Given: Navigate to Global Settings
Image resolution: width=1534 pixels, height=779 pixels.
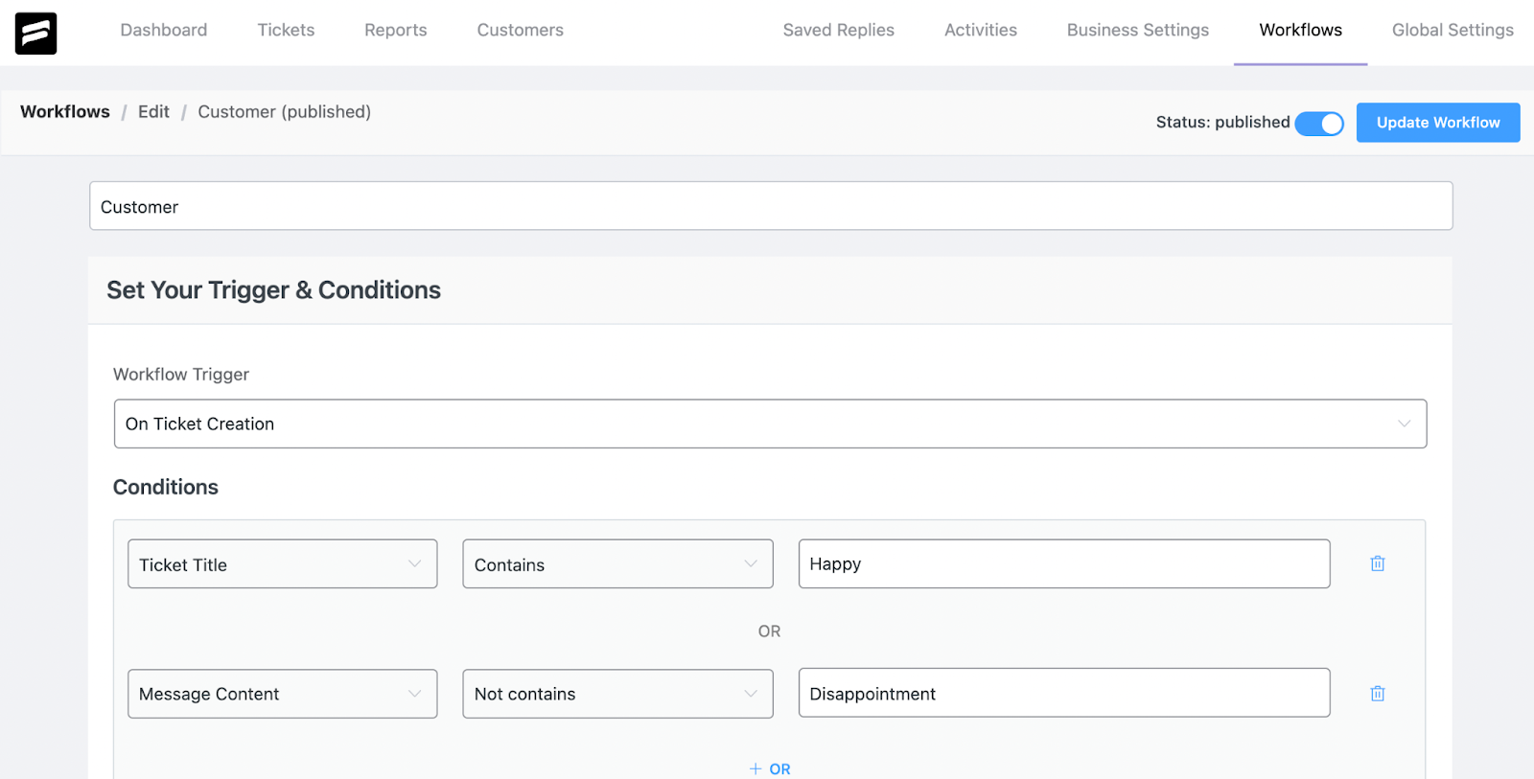Looking at the screenshot, I should click(x=1453, y=31).
